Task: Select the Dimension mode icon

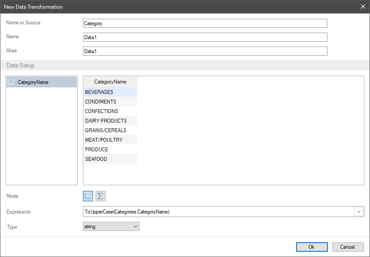Action: [88, 196]
